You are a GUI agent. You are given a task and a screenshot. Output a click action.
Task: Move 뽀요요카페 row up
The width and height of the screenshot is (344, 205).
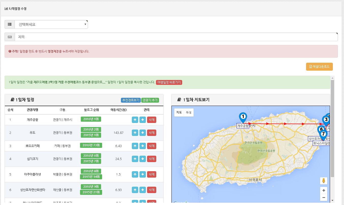(x=135, y=146)
